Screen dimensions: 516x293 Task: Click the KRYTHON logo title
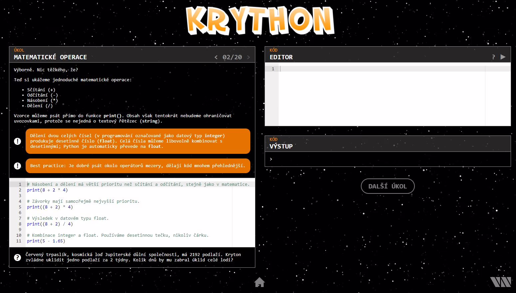click(x=260, y=21)
